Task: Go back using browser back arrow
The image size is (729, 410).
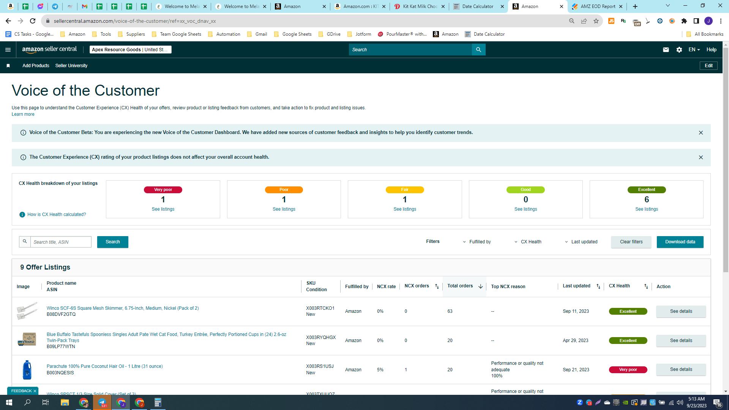Action: coord(8,21)
